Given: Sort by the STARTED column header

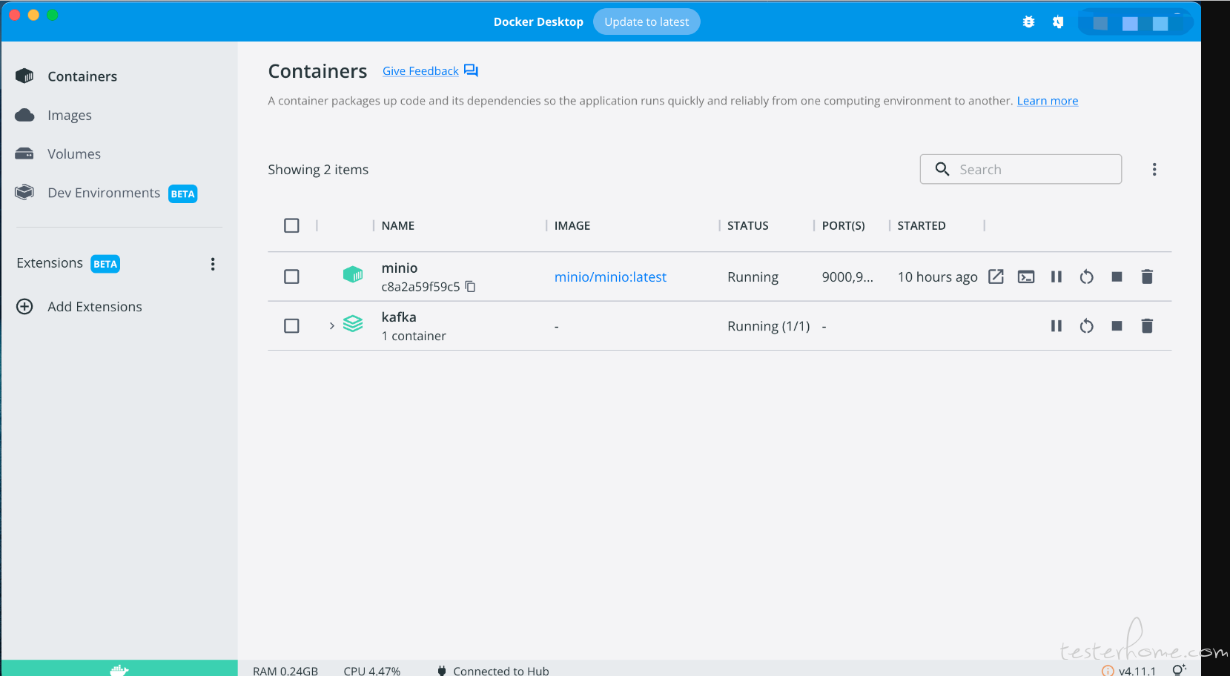Looking at the screenshot, I should (x=922, y=225).
